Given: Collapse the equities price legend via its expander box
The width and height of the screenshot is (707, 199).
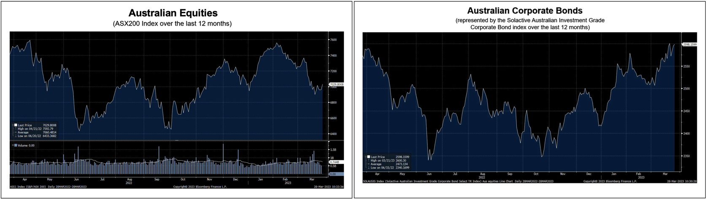Looking at the screenshot, I should [x=13, y=125].
